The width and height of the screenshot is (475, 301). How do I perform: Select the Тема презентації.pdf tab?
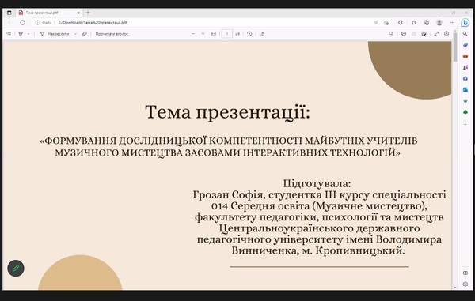[x=49, y=13]
